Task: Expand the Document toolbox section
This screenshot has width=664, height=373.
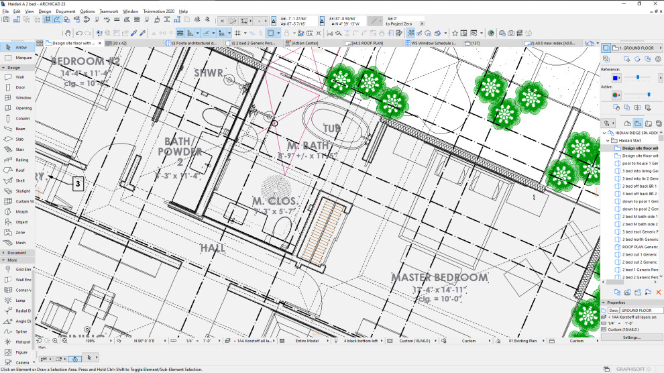Action: pyautogui.click(x=3, y=253)
